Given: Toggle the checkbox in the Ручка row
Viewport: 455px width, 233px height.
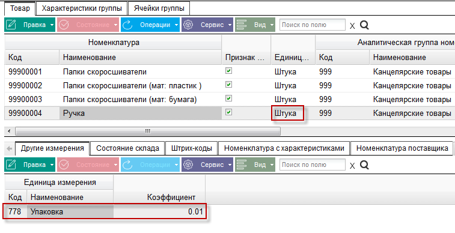Looking at the screenshot, I should click(x=228, y=112).
